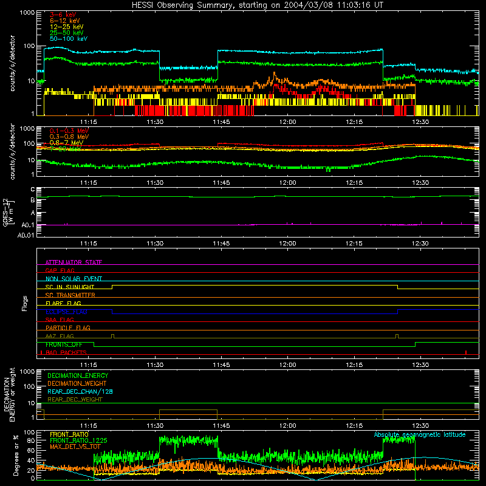The width and height of the screenshot is (486, 486).
Task: Pick the 50-100 keV legend label
Action: (69, 39)
